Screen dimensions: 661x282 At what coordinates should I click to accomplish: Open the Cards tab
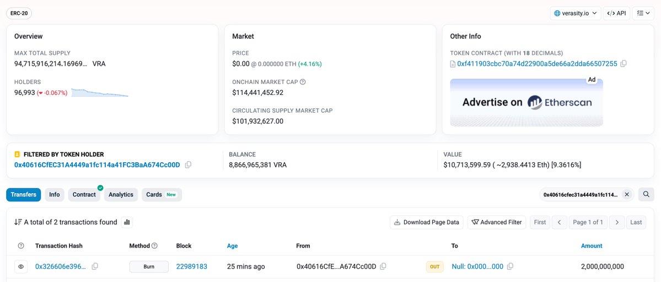162,195
